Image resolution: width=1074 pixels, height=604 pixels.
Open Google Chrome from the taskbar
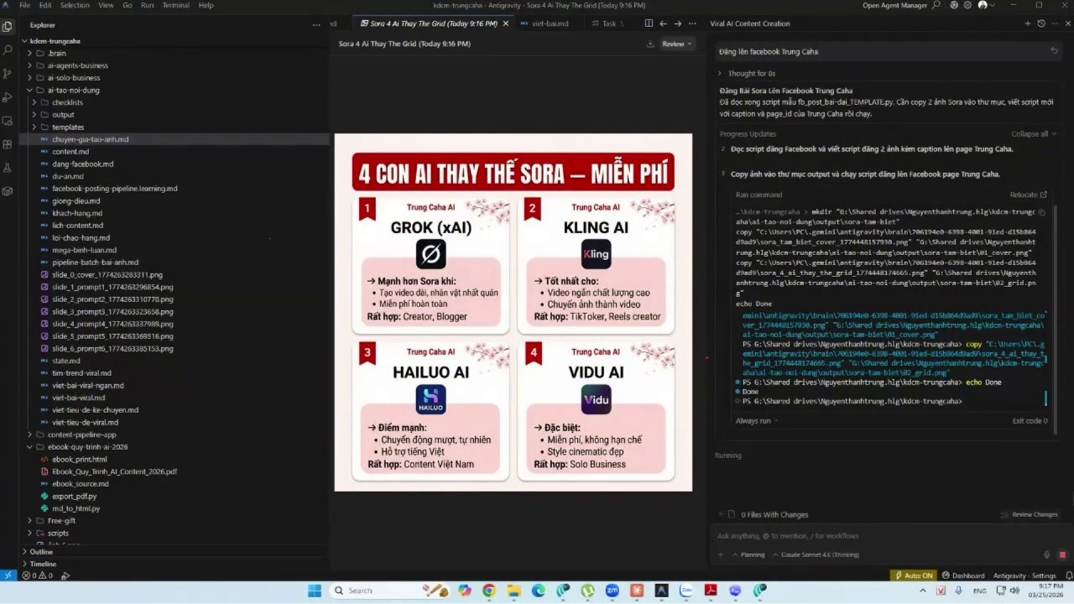click(489, 591)
